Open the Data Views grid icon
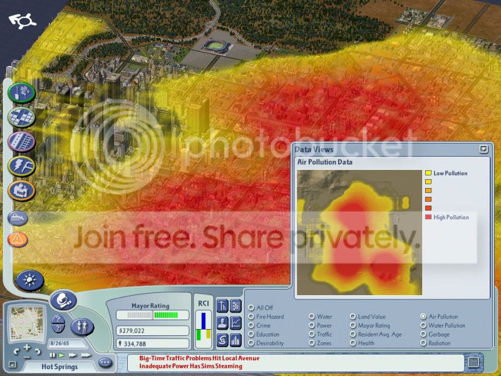Image resolution: width=501 pixels, height=376 pixels. (x=235, y=306)
